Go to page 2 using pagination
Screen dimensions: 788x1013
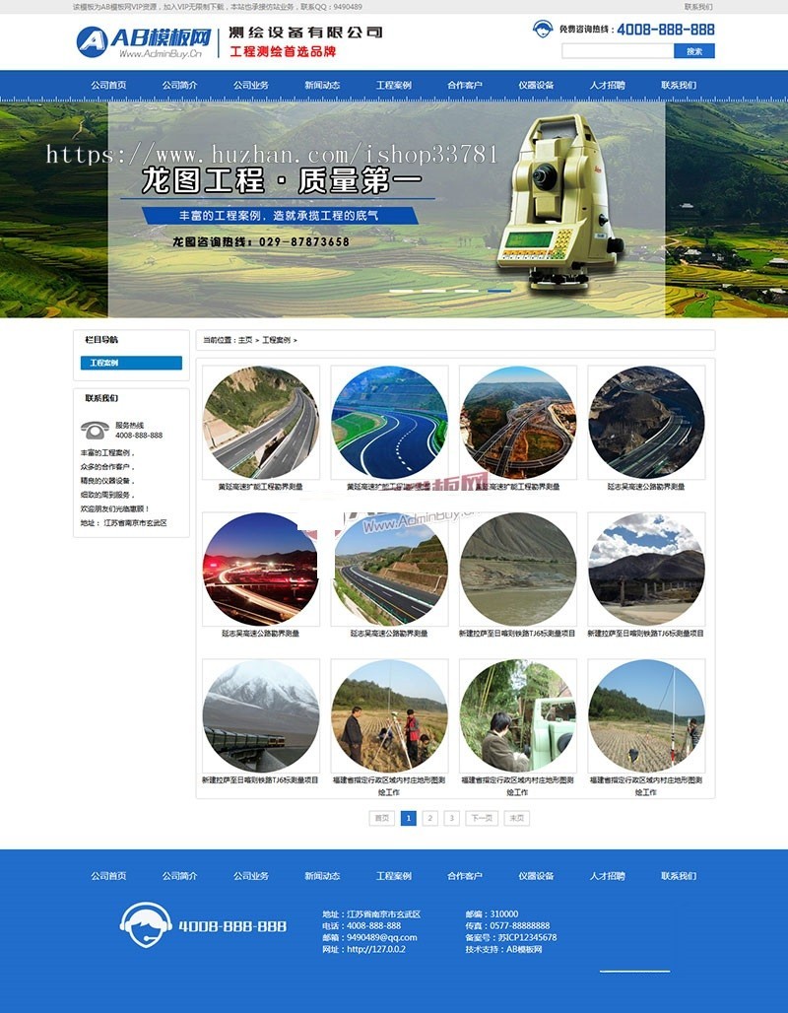(430, 818)
